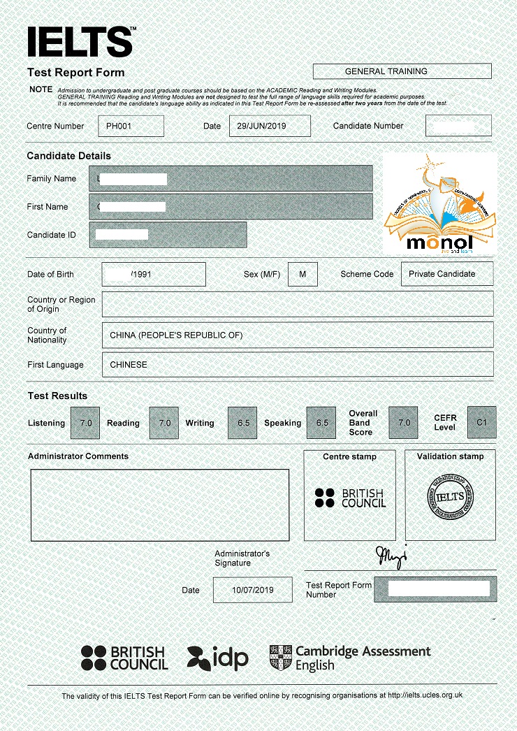Click the Test Report Form Number field
Screen dimensions: 517x731
(x=435, y=589)
